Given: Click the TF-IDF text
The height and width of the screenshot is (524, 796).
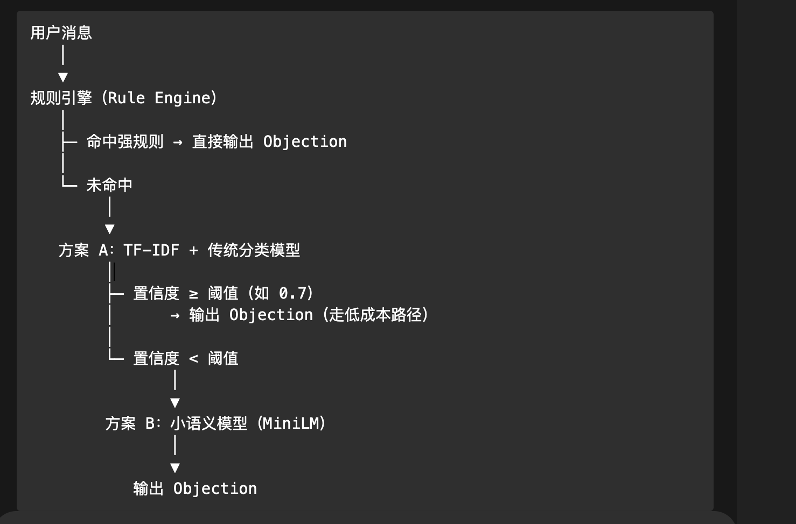Looking at the screenshot, I should pyautogui.click(x=151, y=250).
